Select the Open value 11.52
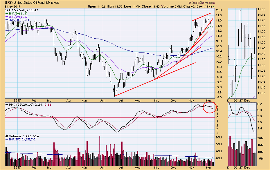The image size is (270, 170). pos(101,7)
